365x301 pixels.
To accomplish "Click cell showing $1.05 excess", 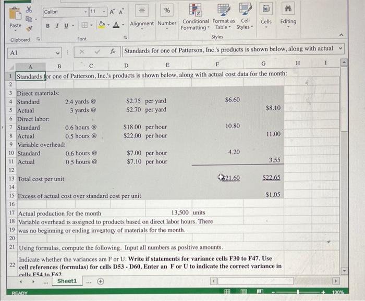I will pyautogui.click(x=264, y=195).
